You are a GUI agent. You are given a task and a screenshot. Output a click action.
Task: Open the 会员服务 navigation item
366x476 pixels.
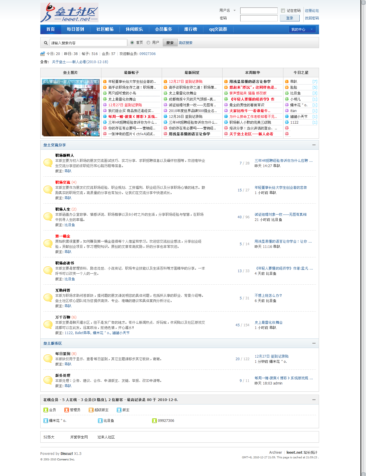(x=164, y=29)
